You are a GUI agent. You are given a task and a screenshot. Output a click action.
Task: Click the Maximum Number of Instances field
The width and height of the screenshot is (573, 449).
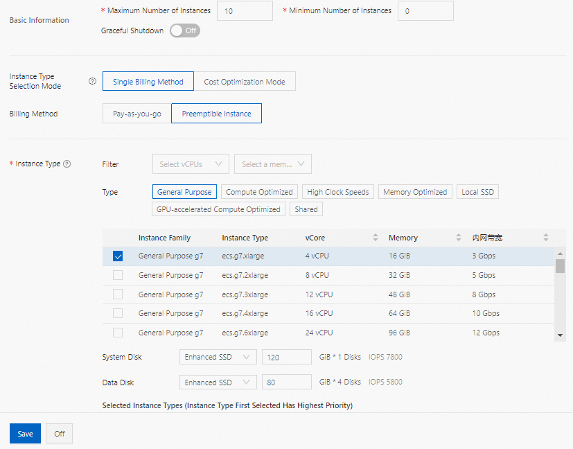pyautogui.click(x=244, y=10)
